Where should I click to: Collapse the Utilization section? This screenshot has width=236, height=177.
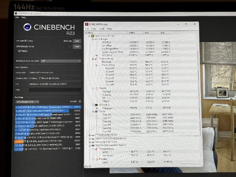point(93,105)
